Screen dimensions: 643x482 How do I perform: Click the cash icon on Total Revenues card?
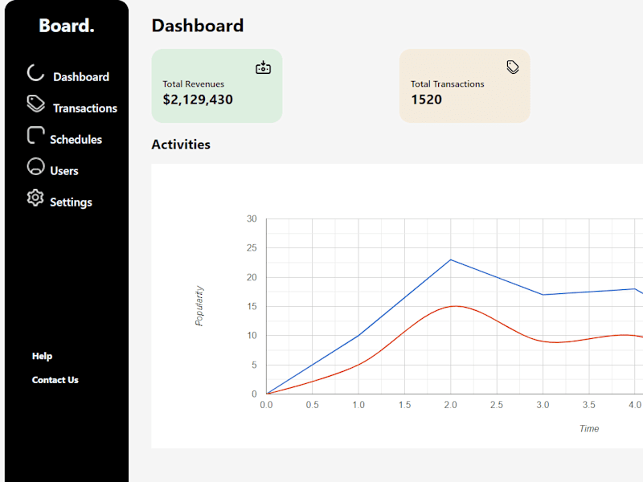click(x=264, y=67)
